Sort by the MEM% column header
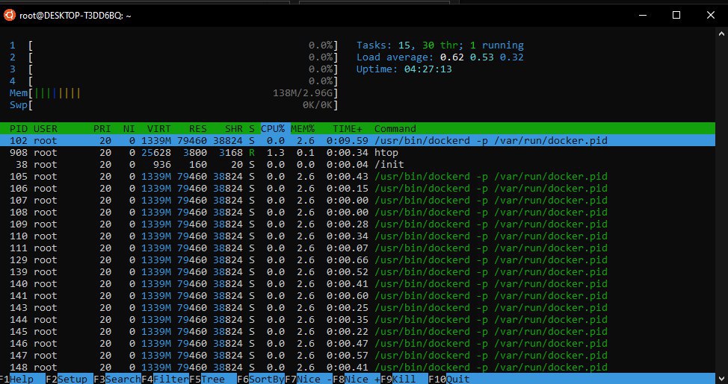Image resolution: width=728 pixels, height=384 pixels. 303,128
